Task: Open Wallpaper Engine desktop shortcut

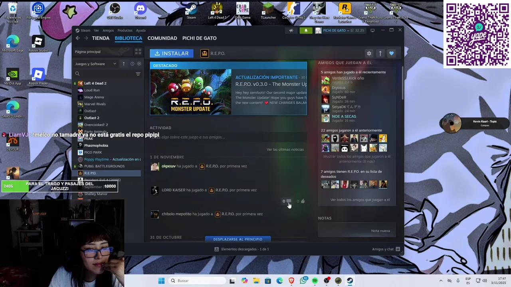Action: (38, 11)
